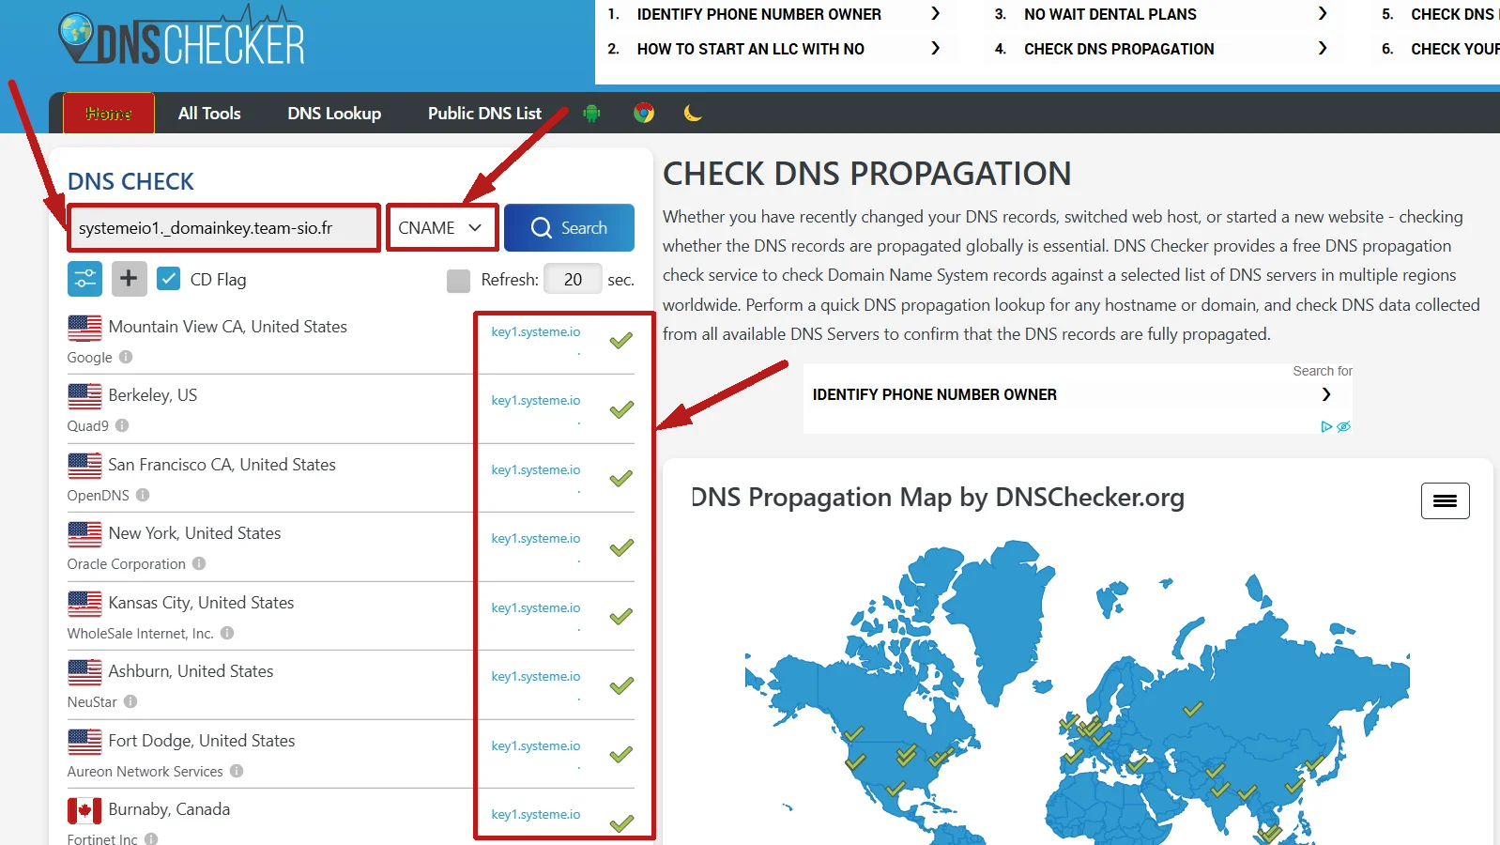Click the OpenDNS info icon
Image resolution: width=1500 pixels, height=845 pixels.
coord(143,495)
